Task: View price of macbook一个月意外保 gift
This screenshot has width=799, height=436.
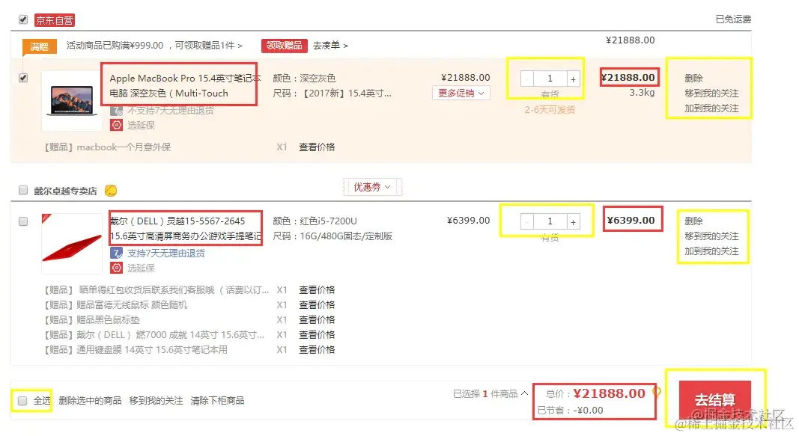Action: coord(317,147)
